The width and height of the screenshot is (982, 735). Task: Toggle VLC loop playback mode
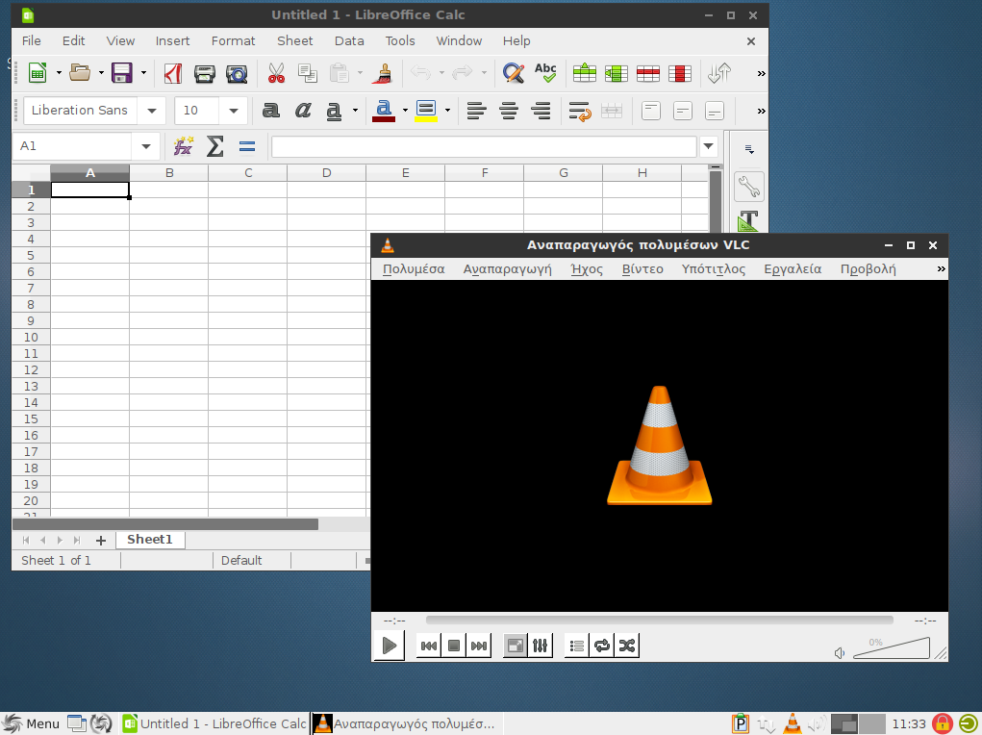602,646
